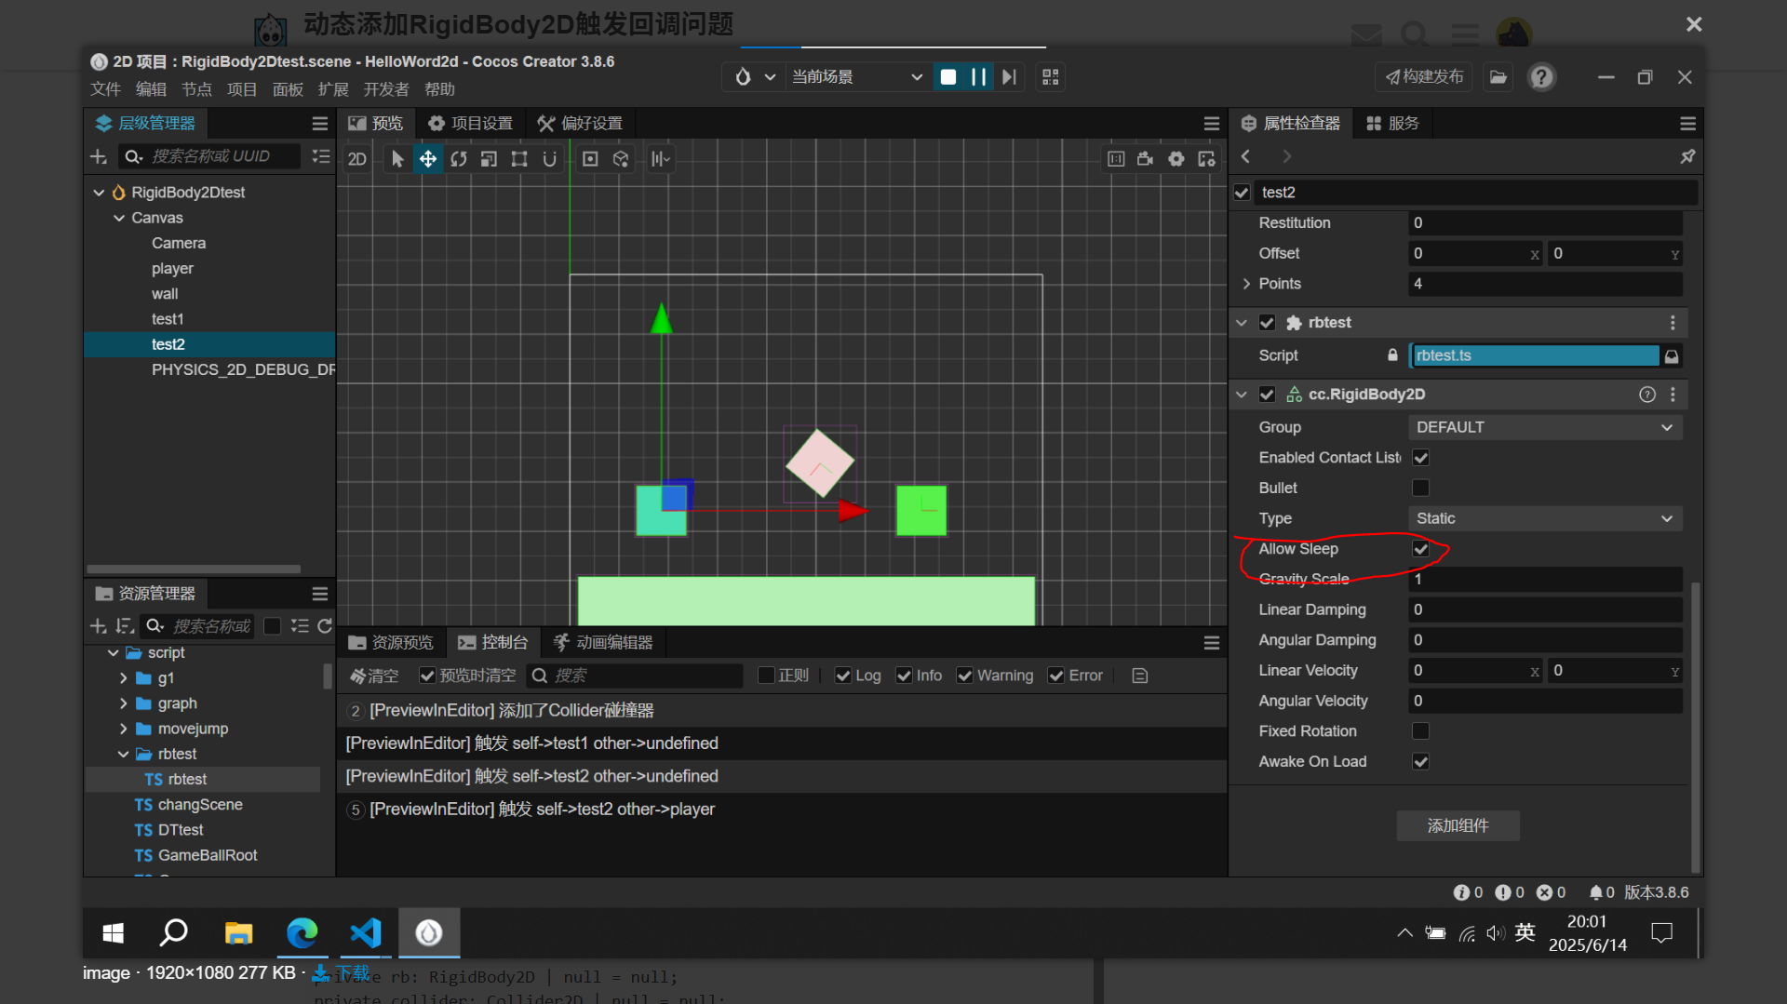The image size is (1787, 1004).
Task: Add a new node in hierarchy
Action: coord(99,156)
